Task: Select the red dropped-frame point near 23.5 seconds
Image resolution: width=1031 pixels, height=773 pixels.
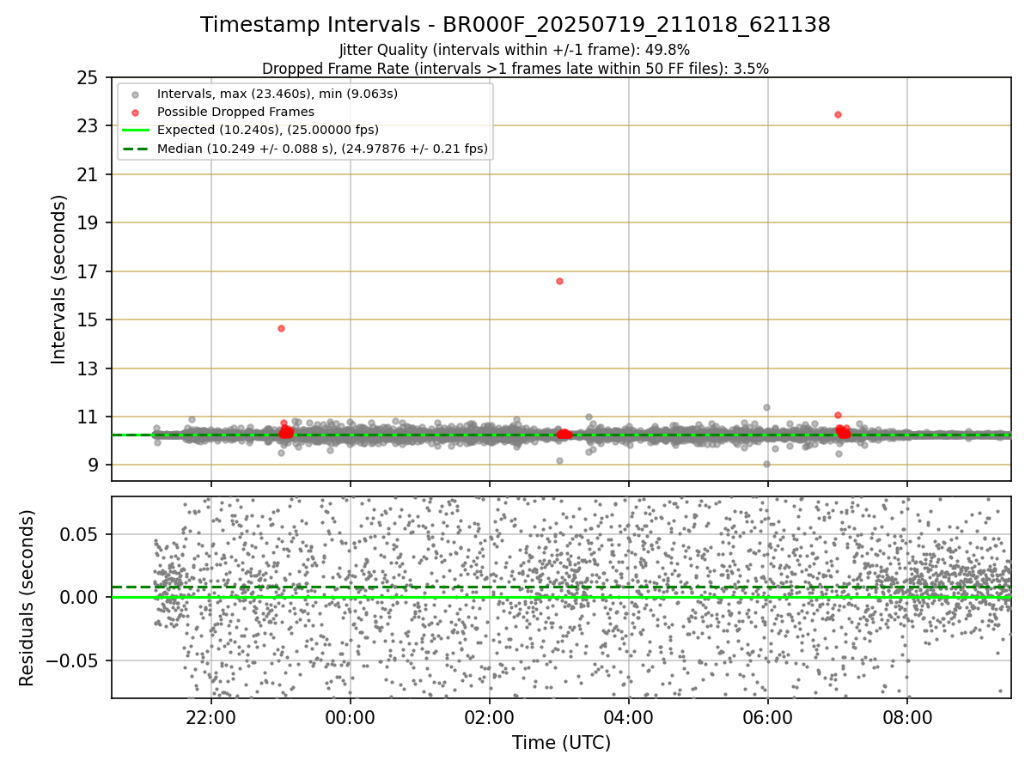Action: (x=838, y=114)
